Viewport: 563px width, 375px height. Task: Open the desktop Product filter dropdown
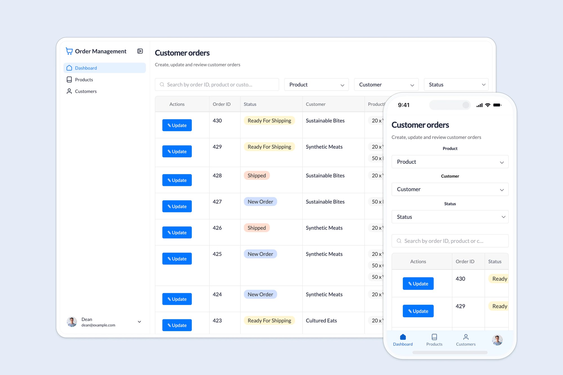pos(316,84)
